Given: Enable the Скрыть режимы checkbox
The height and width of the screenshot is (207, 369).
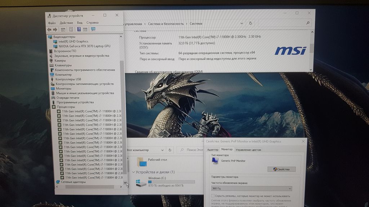Looking at the screenshot, I should [x=213, y=195].
